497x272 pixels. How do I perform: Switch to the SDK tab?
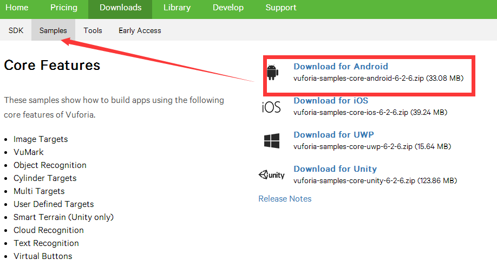16,30
